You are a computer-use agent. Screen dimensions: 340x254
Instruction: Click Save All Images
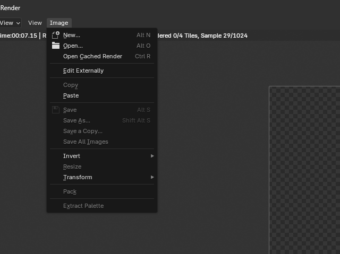click(102, 142)
